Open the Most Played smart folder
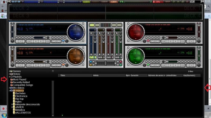211x118 pixels. point(20,79)
